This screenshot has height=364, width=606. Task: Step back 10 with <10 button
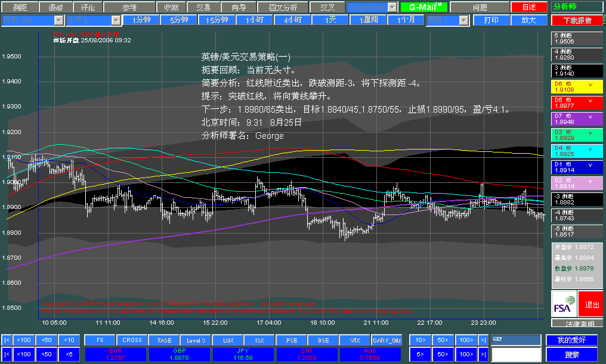pyautogui.click(x=69, y=340)
